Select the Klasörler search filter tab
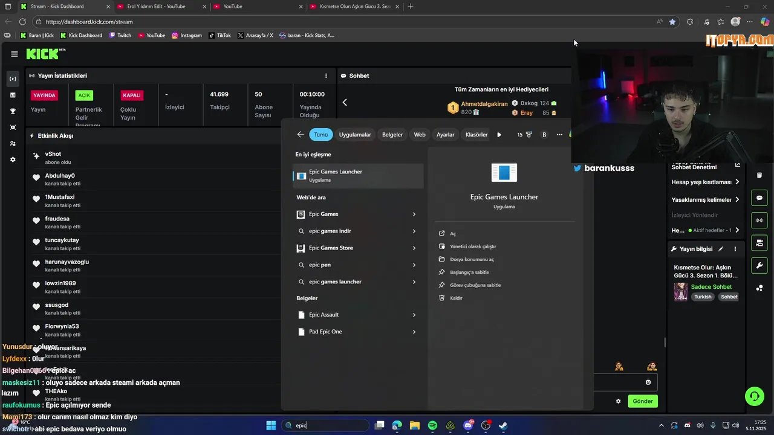774x435 pixels. pos(476,135)
